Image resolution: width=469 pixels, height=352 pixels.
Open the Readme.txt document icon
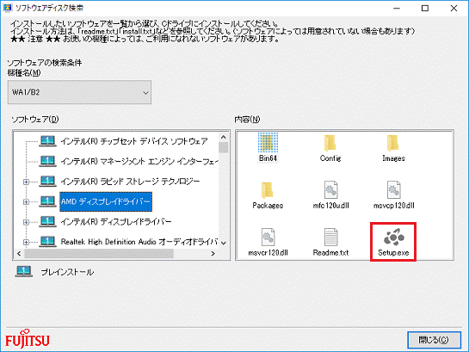(x=330, y=238)
